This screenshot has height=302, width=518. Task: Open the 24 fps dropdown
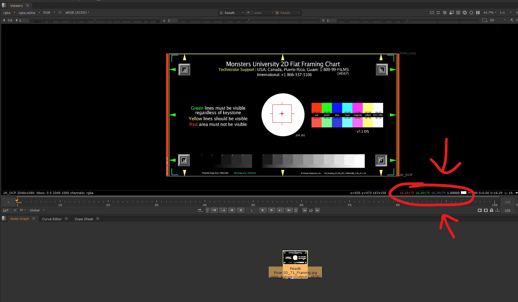pyautogui.click(x=10, y=210)
